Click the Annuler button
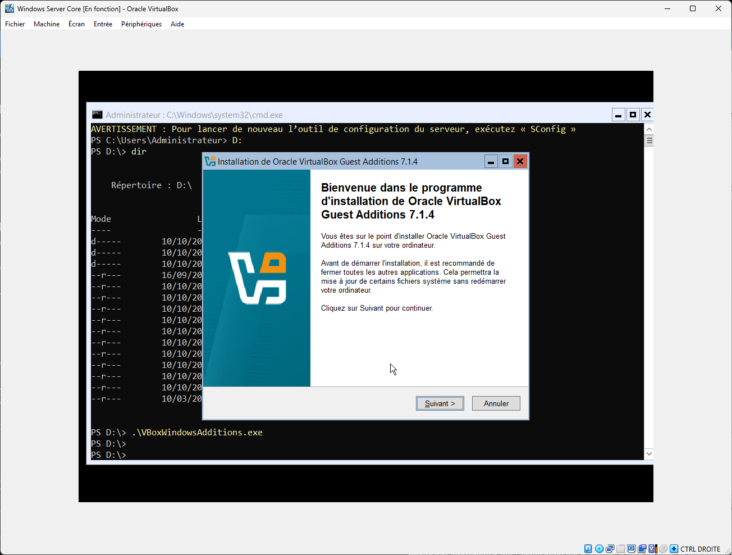Viewport: 732px width, 555px height. tap(496, 403)
